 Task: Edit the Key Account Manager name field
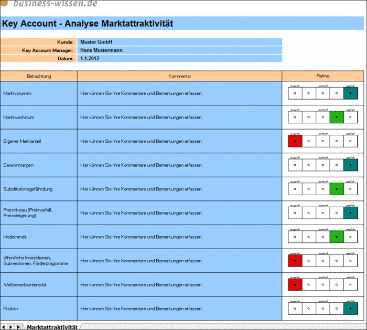click(179, 50)
